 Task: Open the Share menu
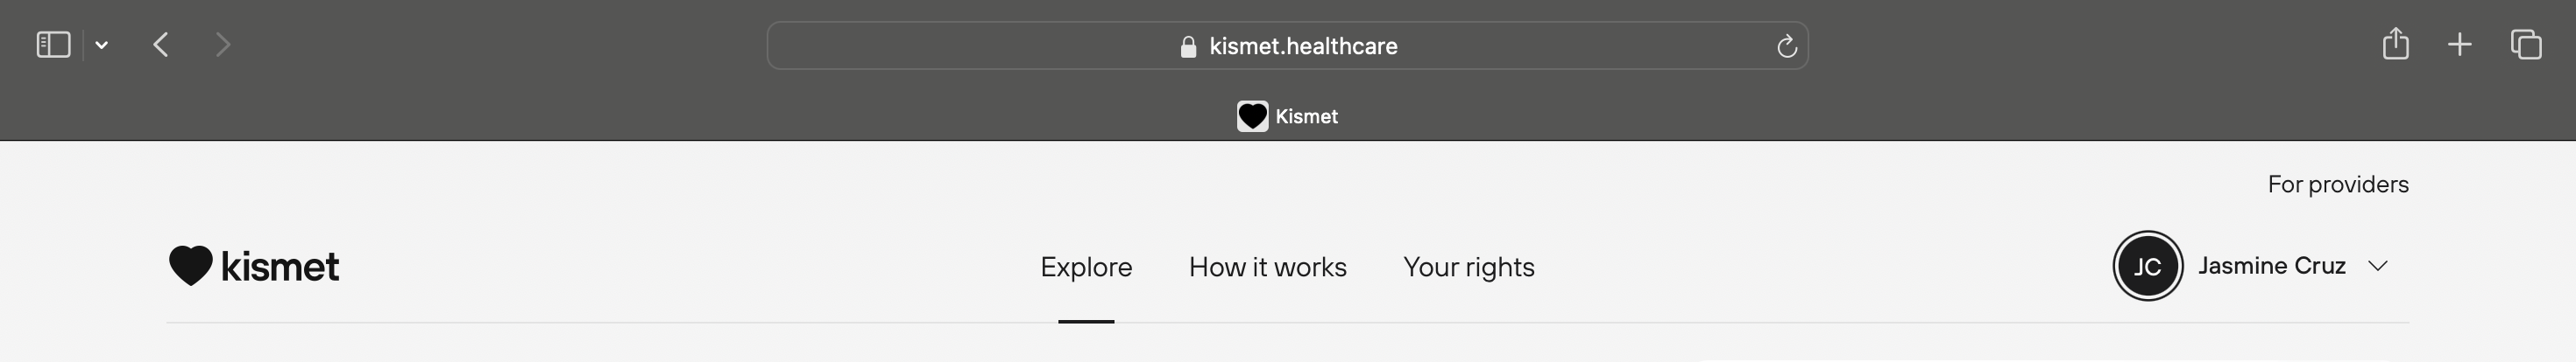pyautogui.click(x=2395, y=45)
